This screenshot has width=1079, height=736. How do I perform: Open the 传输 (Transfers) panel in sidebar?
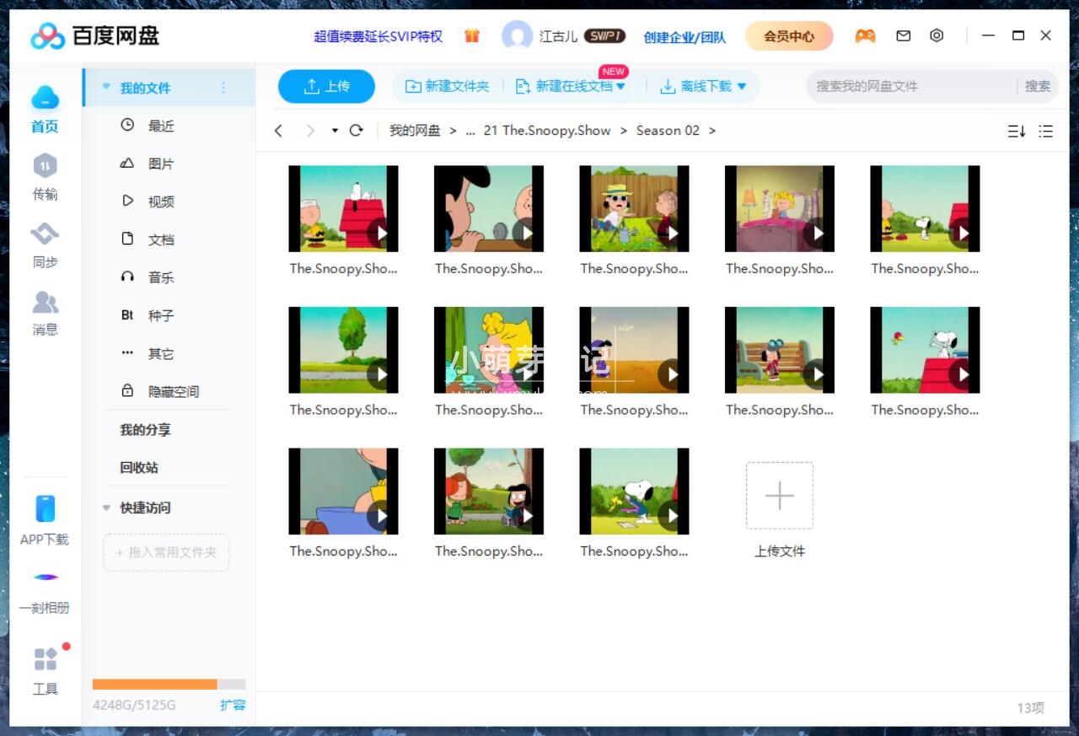pos(45,177)
